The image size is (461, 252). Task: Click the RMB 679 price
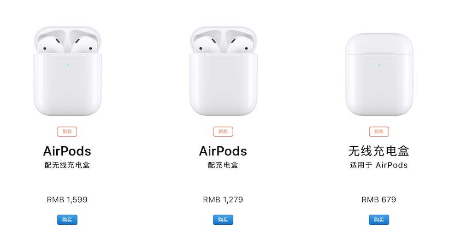coord(379,200)
